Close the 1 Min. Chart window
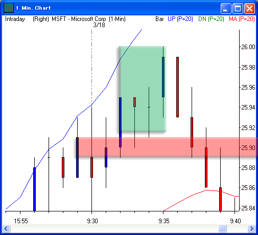 click(249, 8)
